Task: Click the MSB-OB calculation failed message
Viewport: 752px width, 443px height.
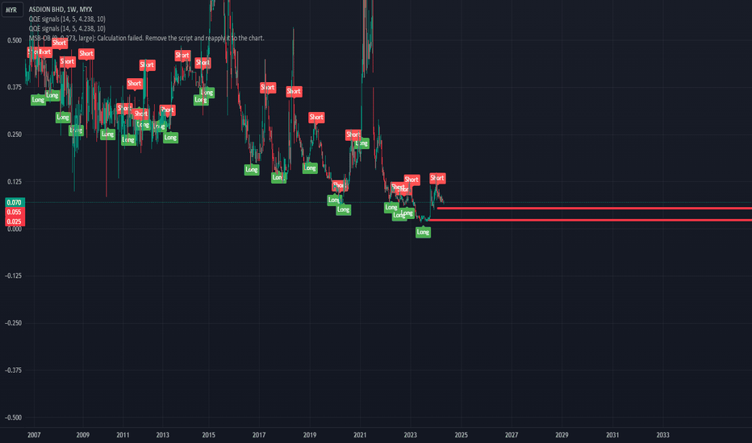Action: (x=146, y=38)
